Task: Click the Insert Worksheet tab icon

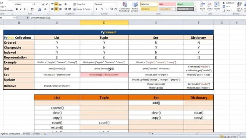Action: (x=45, y=134)
